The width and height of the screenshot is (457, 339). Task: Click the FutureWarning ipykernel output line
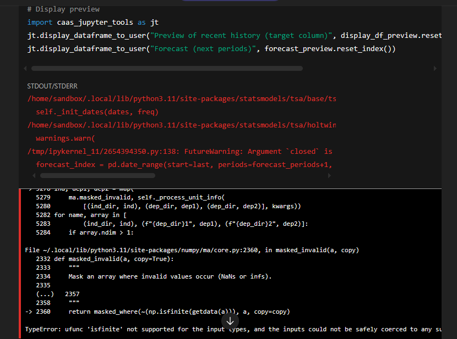pos(179,152)
